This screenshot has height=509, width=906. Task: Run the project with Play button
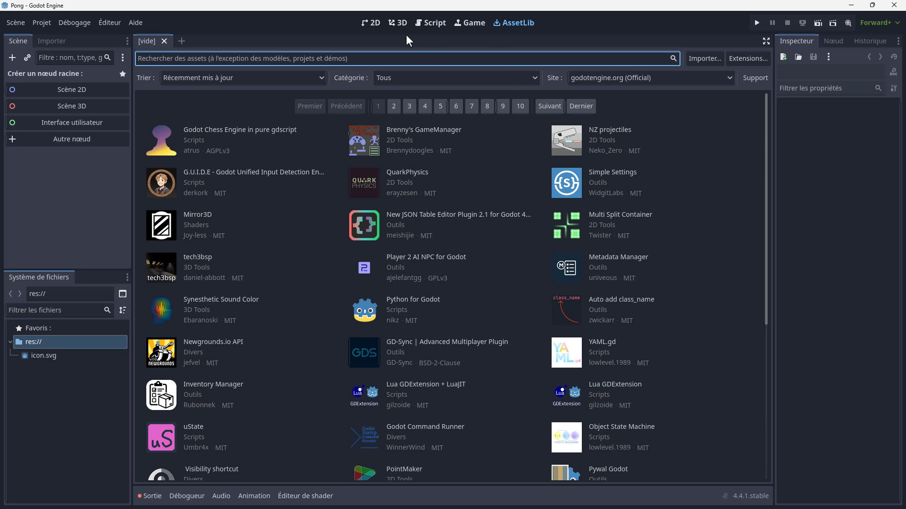757,23
